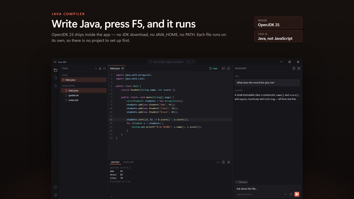Click the user message "What does the record line give me?"
This screenshot has width=354, height=199.
267,83
